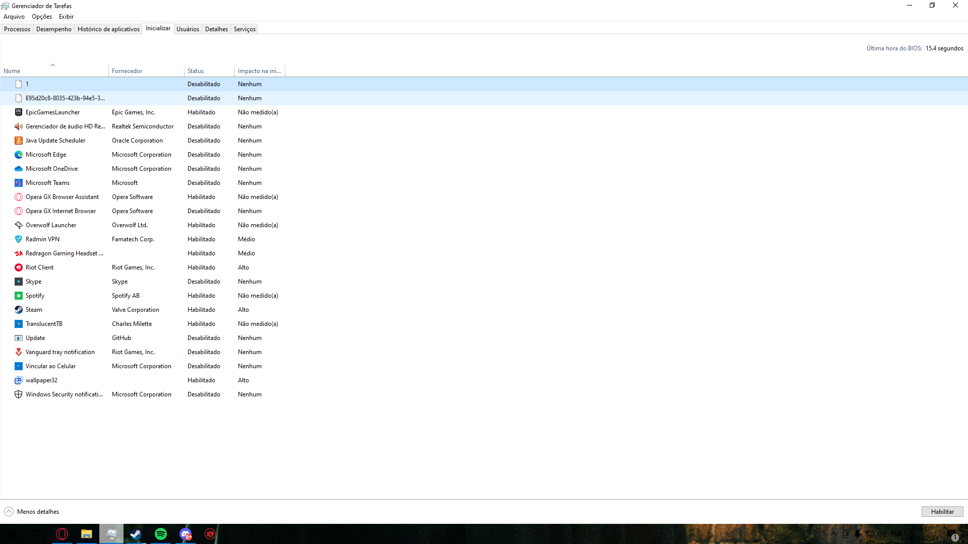
Task: Switch to the Serviços tab
Action: 245,29
